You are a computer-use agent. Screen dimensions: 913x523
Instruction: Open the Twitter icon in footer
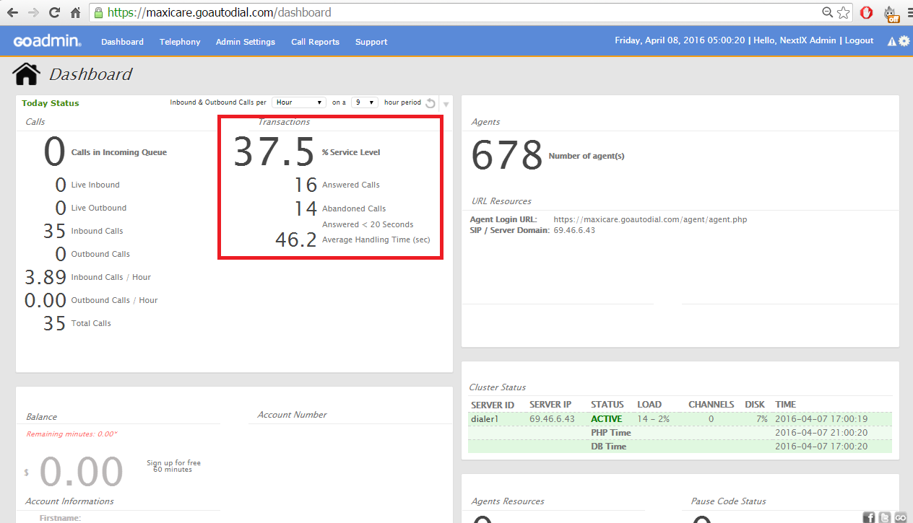point(885,517)
